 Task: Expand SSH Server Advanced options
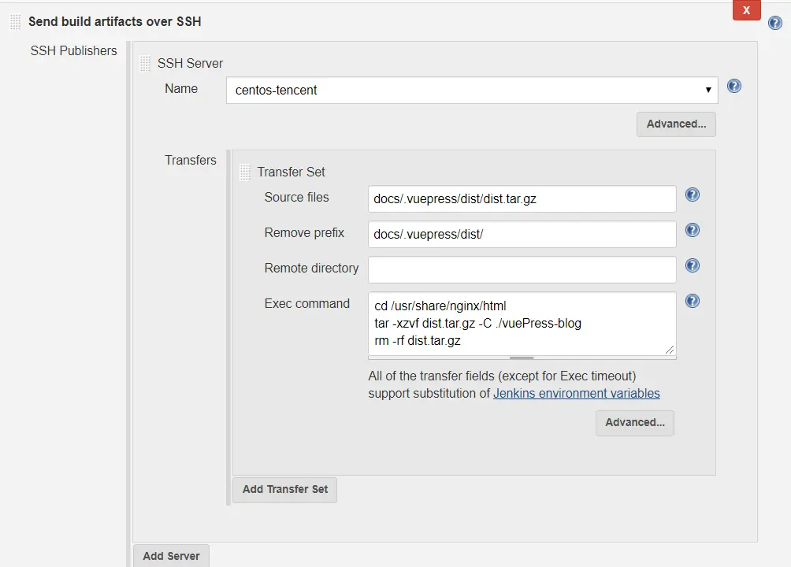click(676, 124)
